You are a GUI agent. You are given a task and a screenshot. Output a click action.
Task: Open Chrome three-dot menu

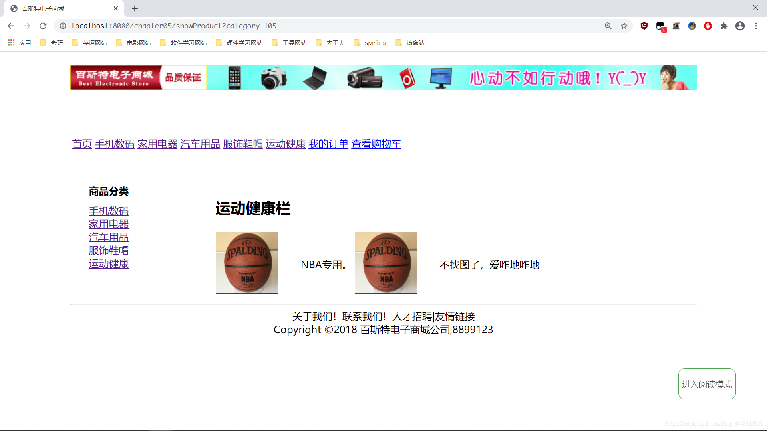pyautogui.click(x=756, y=26)
